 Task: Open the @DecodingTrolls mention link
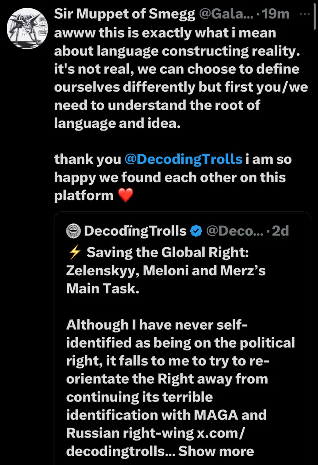[x=183, y=159]
